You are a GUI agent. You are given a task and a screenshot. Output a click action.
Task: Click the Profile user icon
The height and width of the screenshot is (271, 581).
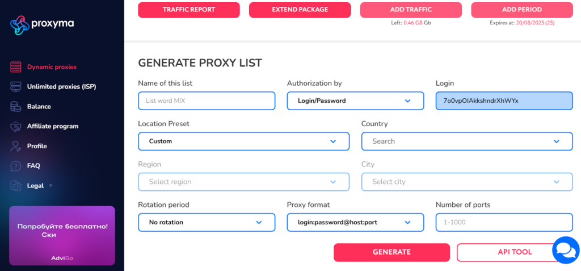coord(16,146)
